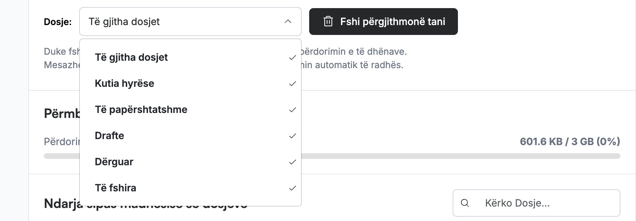636x221 pixels.
Task: Click the 601.6 KB / 3 GB usage text
Action: coord(570,142)
